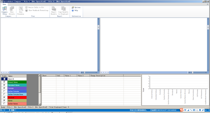The image size is (210, 113).
Task: Enable the SysGen Formulas checkbox
Action: tap(4, 91)
